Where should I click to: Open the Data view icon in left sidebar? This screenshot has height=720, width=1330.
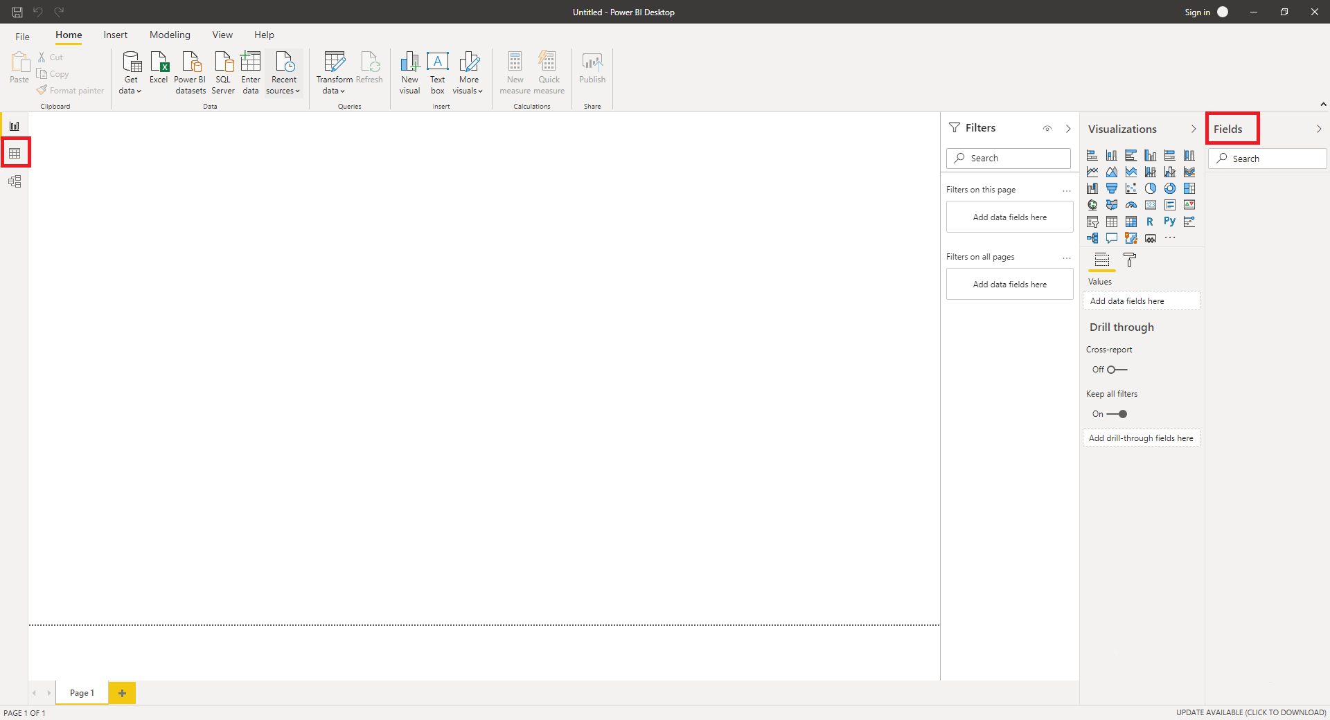(x=15, y=153)
